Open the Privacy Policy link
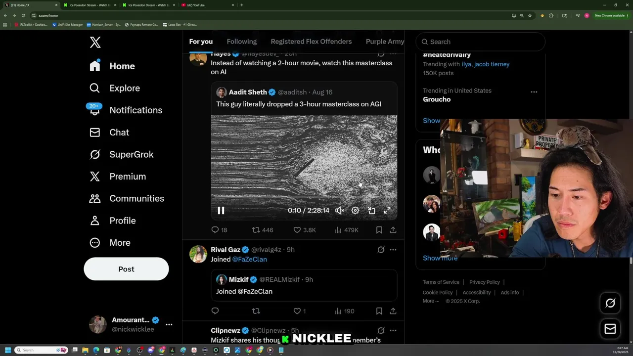Screen dimensions: 633x356 coord(485,282)
